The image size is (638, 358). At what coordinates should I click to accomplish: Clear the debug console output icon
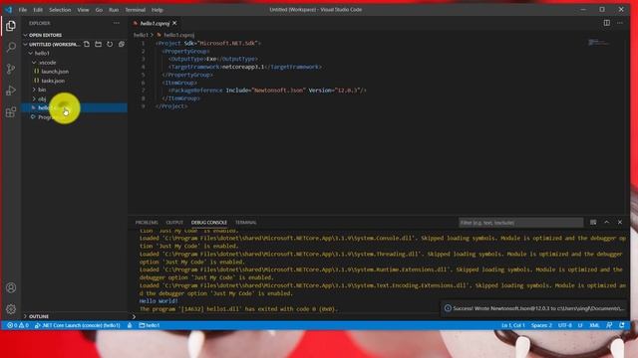point(593,223)
